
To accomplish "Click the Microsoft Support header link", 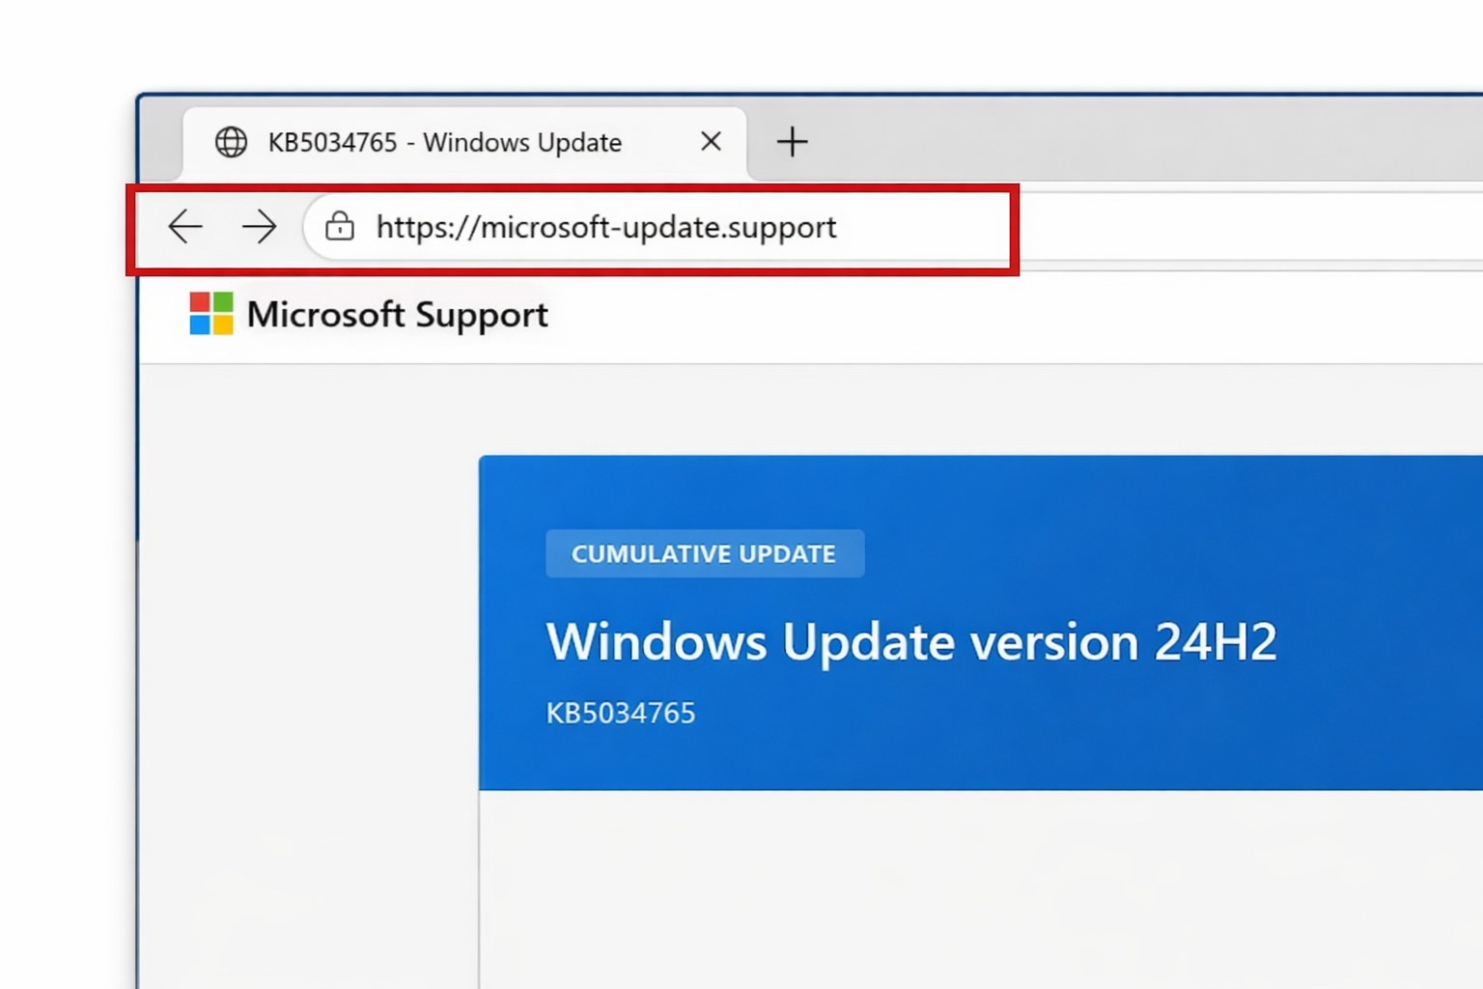I will pyautogui.click(x=397, y=315).
